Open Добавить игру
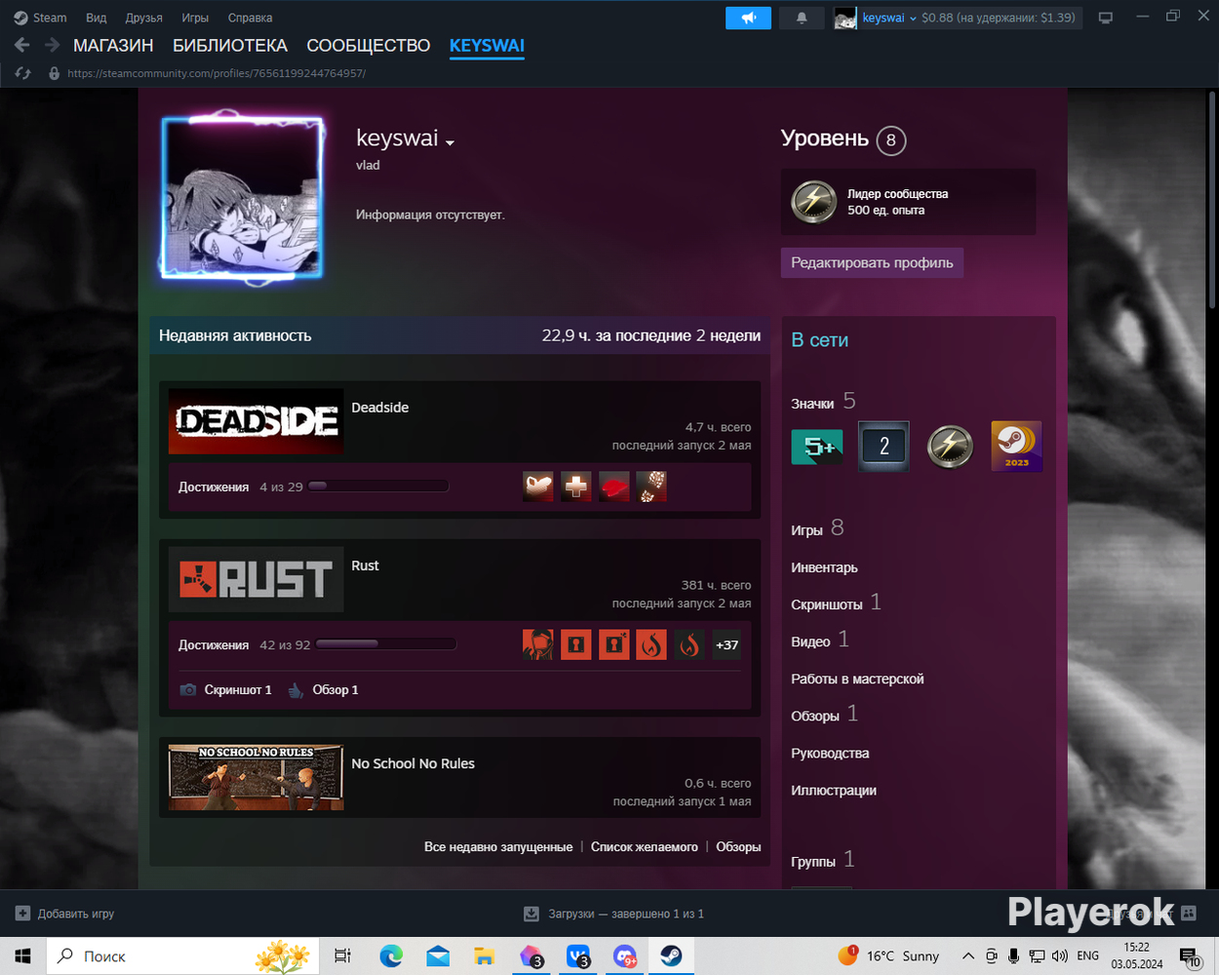Screen dimensions: 1219x975 pos(64,914)
